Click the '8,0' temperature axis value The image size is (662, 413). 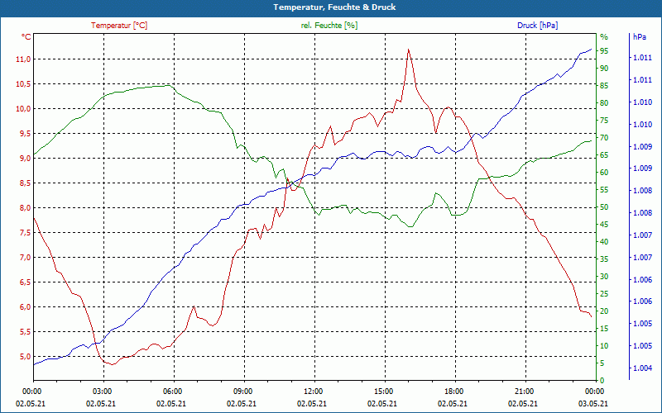pyautogui.click(x=25, y=208)
